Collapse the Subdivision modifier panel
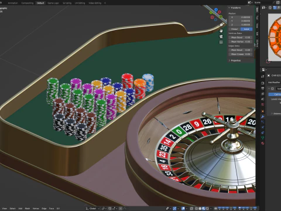This screenshot has width=281, height=211. (x=269, y=89)
